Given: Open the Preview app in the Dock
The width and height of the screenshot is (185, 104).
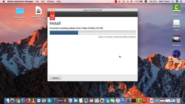Looking at the screenshot, I should [x=86, y=101].
